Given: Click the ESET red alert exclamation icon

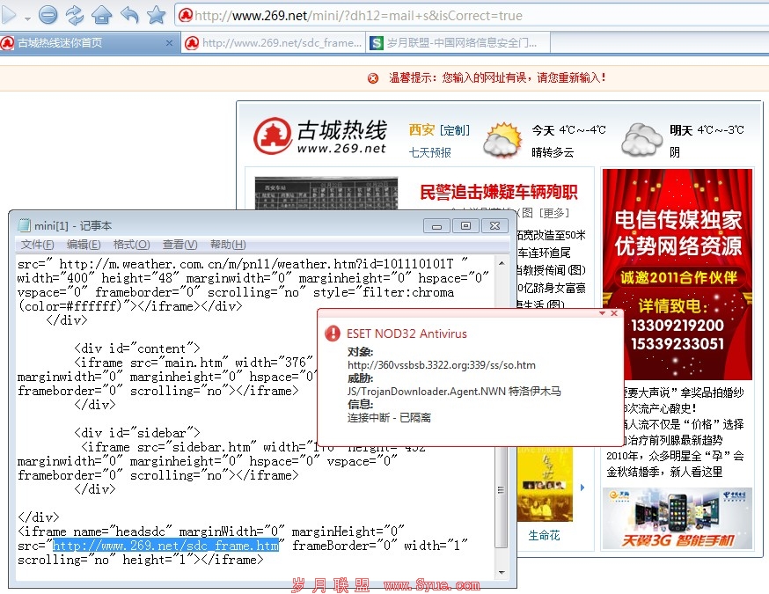Looking at the screenshot, I should pos(333,334).
